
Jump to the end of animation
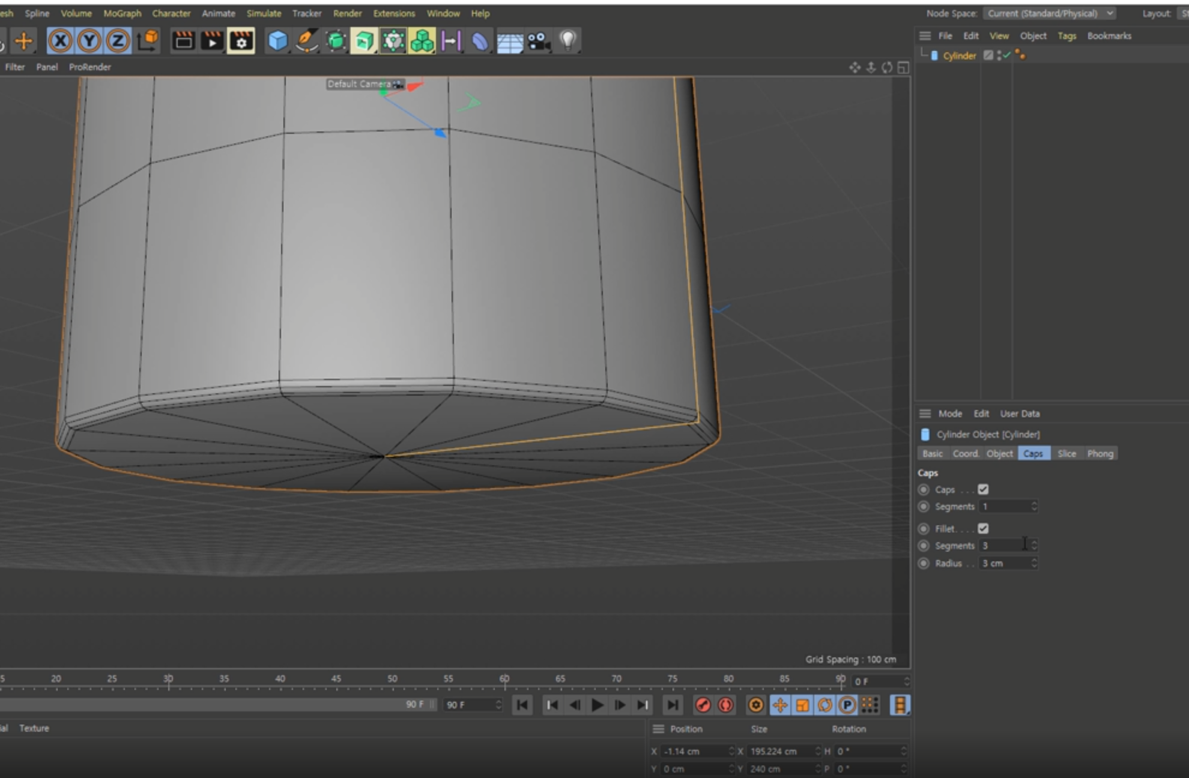tap(673, 705)
